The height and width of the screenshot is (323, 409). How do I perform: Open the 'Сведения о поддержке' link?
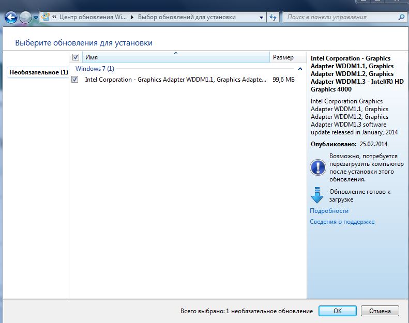(342, 222)
